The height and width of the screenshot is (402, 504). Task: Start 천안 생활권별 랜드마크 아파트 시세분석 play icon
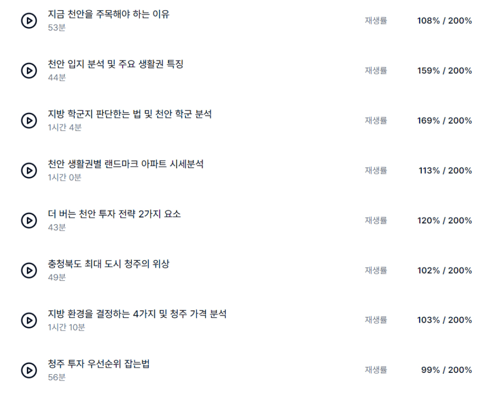click(x=29, y=171)
